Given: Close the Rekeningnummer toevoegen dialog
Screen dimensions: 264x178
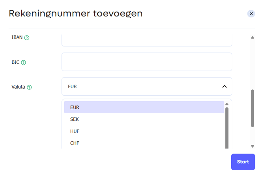Looking at the screenshot, I should click(x=251, y=14).
